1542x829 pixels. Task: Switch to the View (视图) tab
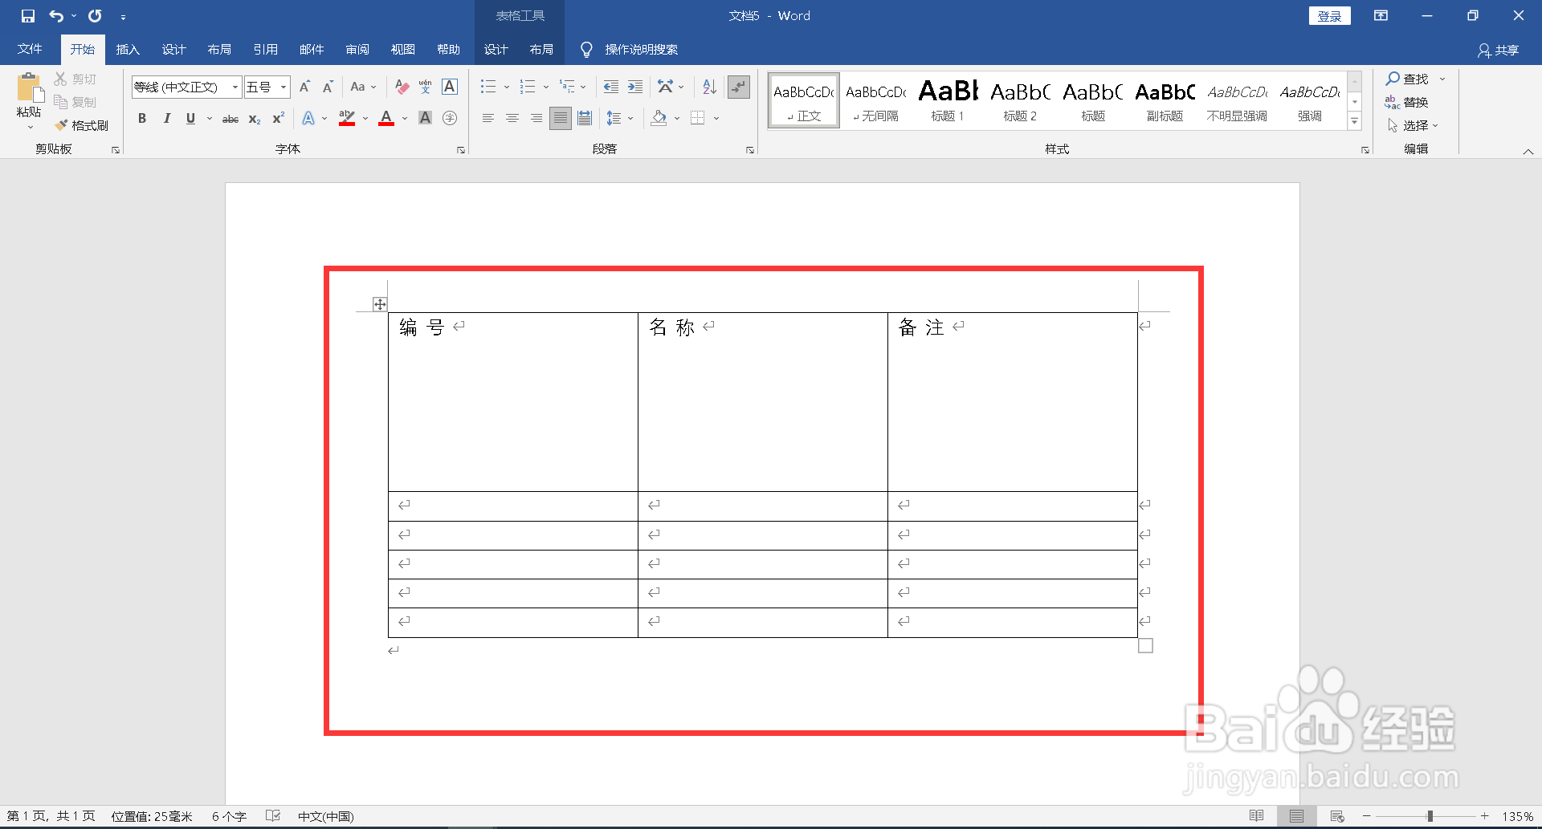coord(403,50)
